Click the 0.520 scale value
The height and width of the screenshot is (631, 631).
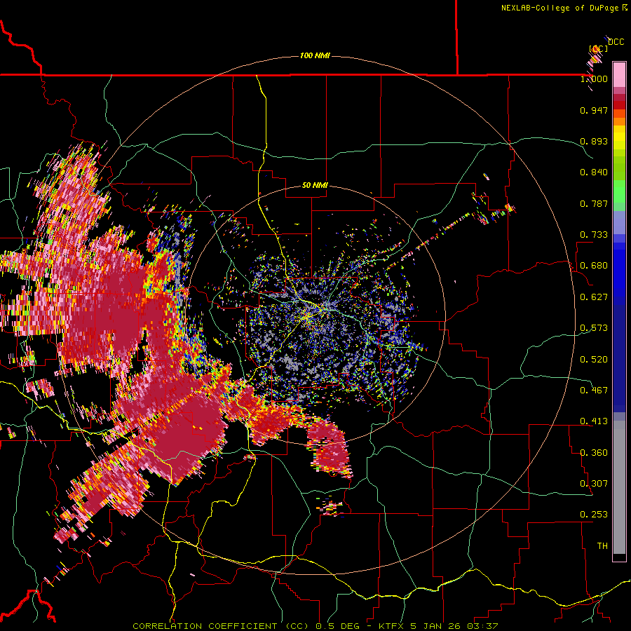pos(594,360)
